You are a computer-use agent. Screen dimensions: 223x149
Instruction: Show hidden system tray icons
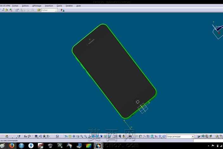click(x=208, y=146)
